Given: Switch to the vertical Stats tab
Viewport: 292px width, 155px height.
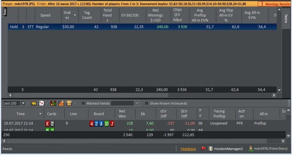Looking at the screenshot, I should 5,12.
